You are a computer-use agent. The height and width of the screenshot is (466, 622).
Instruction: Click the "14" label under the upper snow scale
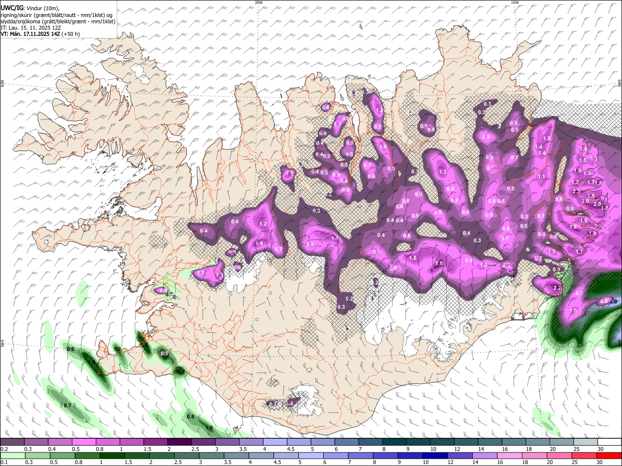coord(481,449)
